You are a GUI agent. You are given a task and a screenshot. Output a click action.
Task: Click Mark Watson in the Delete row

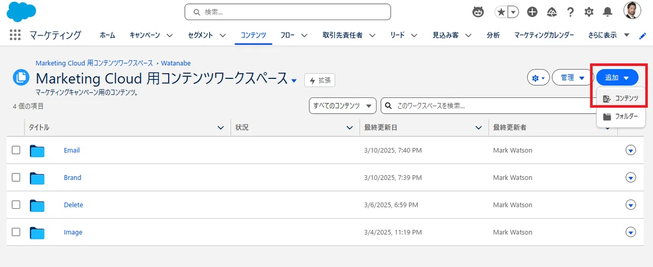point(513,205)
